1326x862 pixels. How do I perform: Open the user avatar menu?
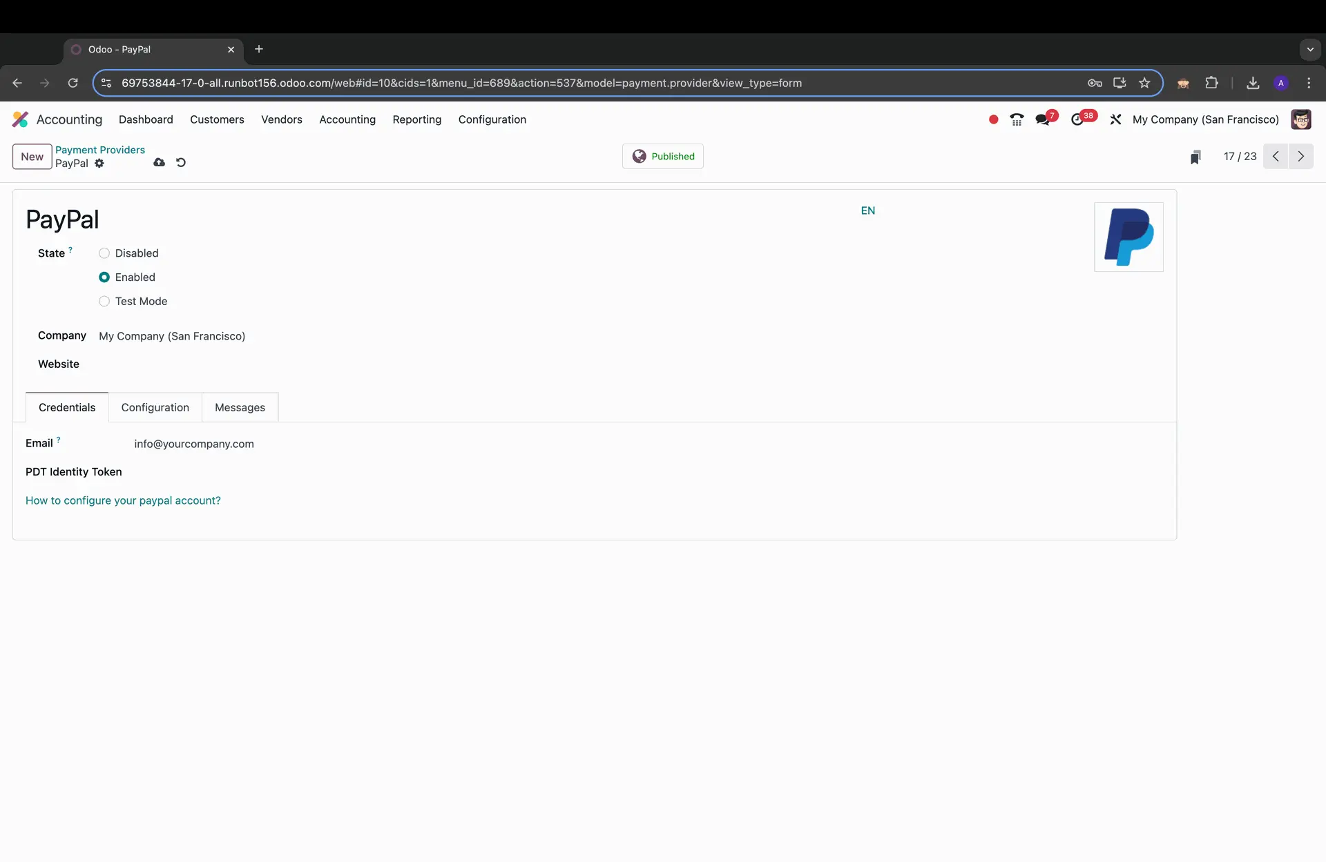1301,119
